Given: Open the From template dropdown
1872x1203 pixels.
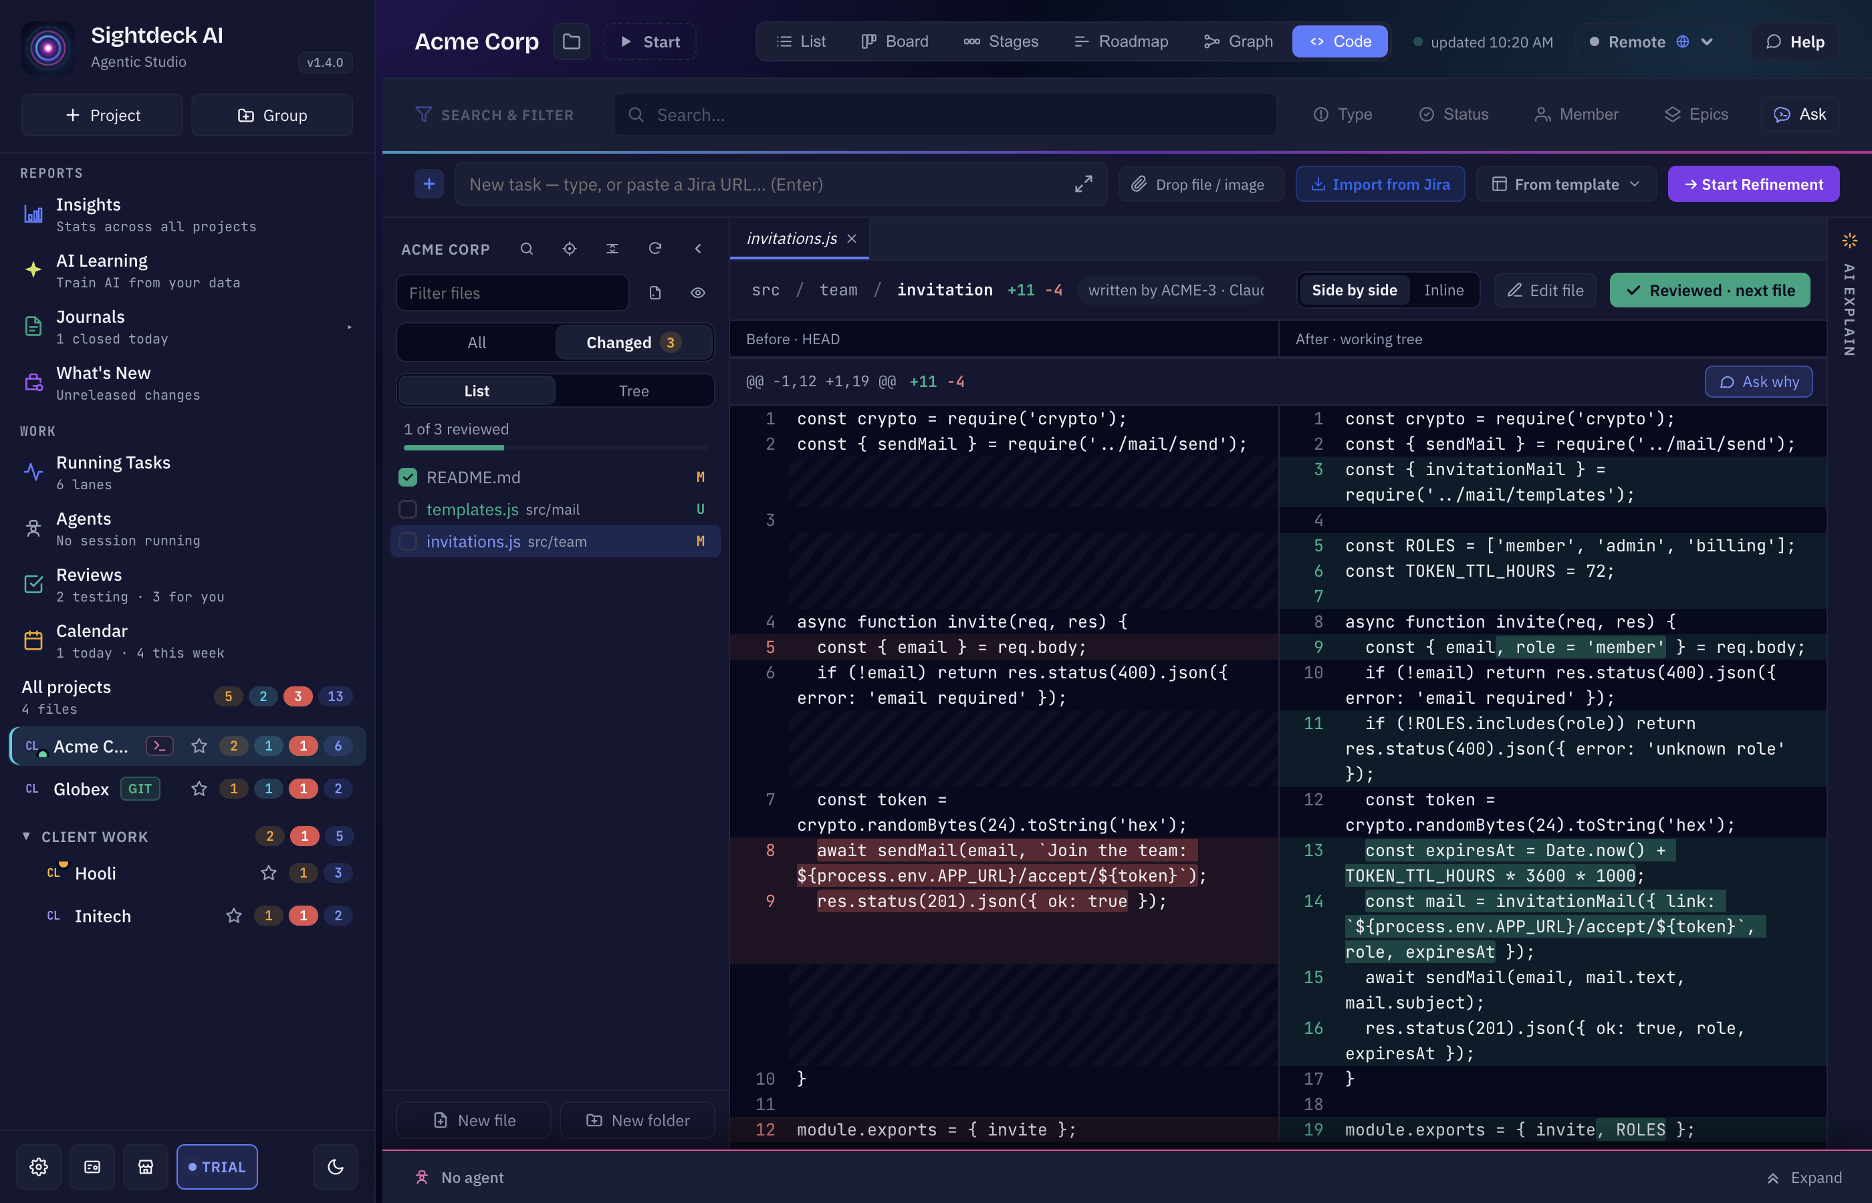Looking at the screenshot, I should (x=1566, y=184).
